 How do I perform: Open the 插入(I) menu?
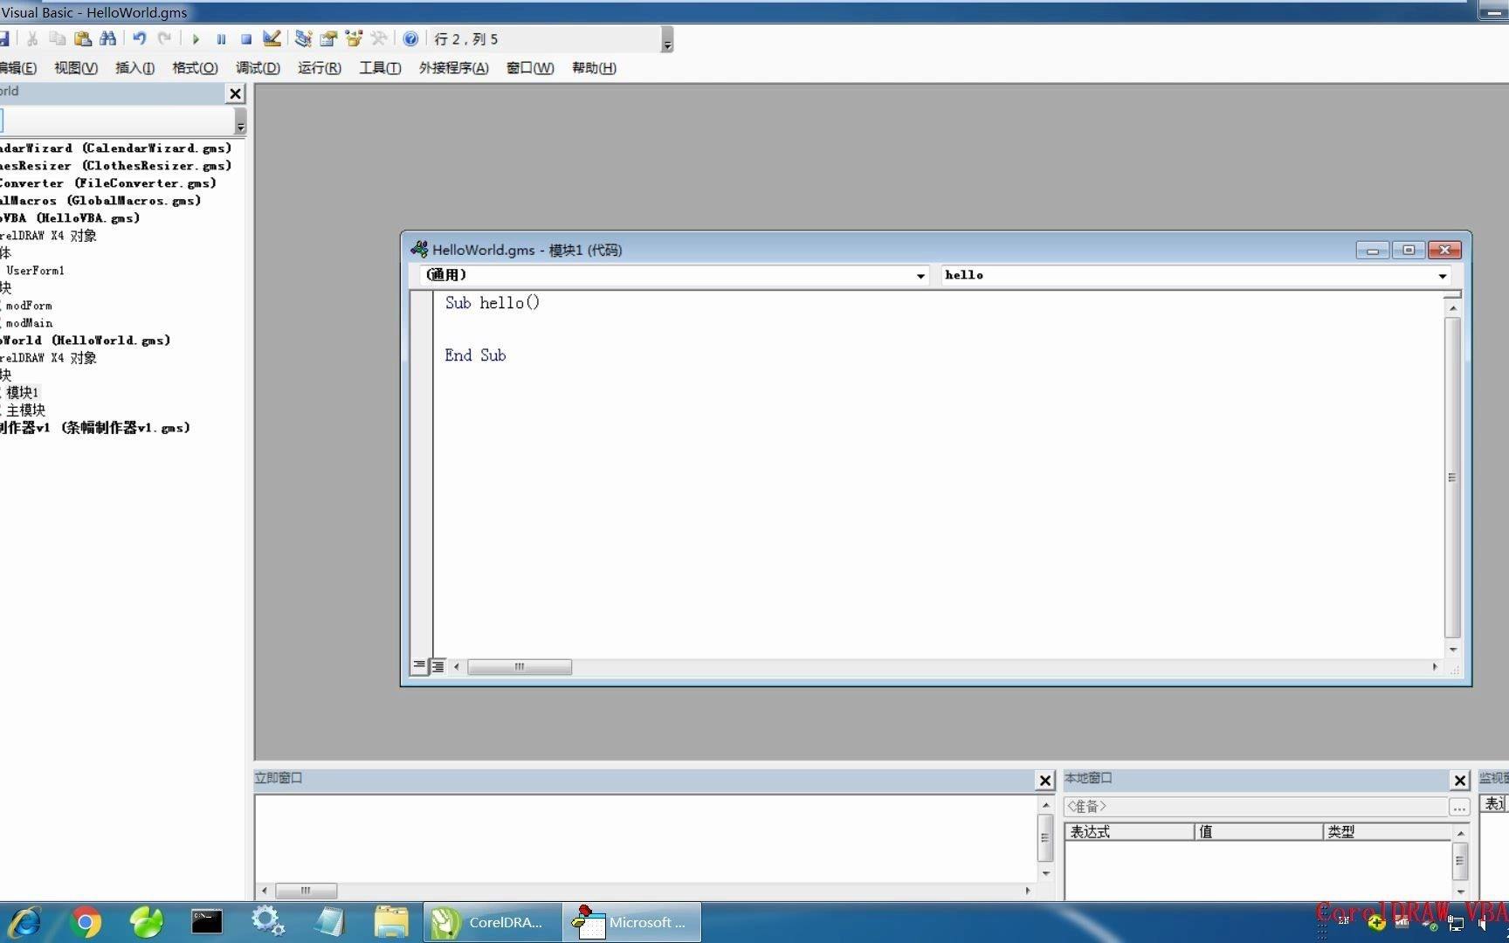coord(135,68)
